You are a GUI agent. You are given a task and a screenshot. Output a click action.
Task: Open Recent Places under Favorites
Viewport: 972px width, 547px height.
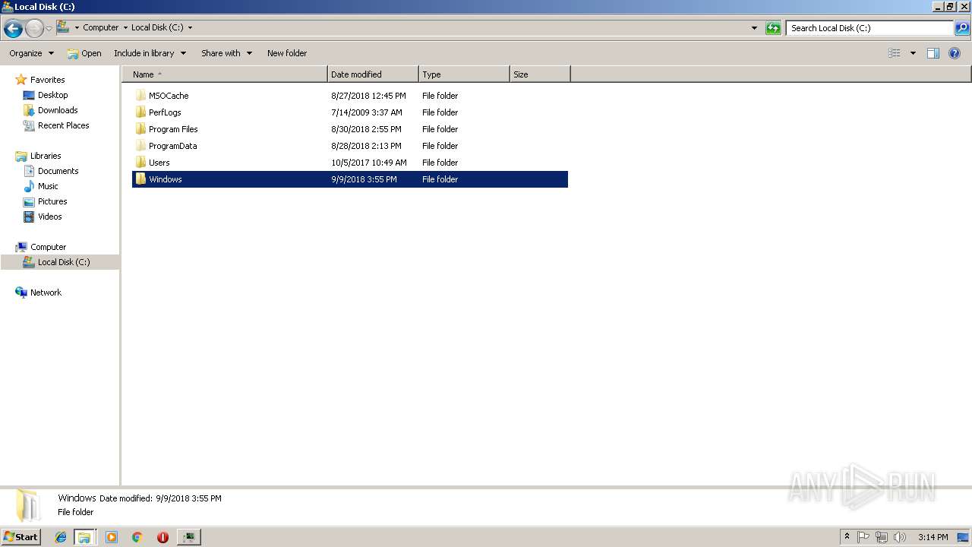(63, 125)
